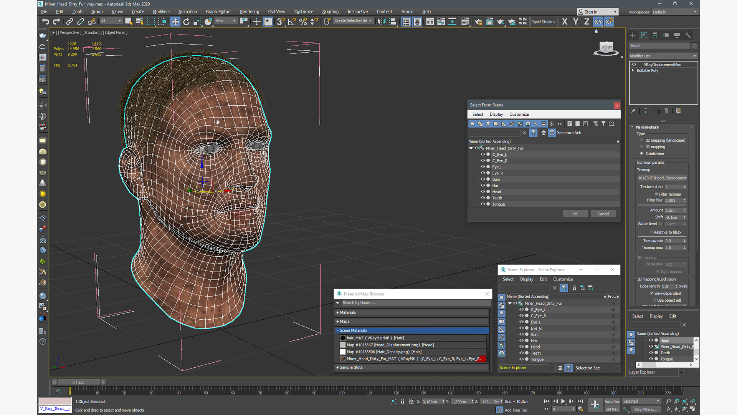
Task: Open Key Filters settings
Action: click(x=645, y=409)
